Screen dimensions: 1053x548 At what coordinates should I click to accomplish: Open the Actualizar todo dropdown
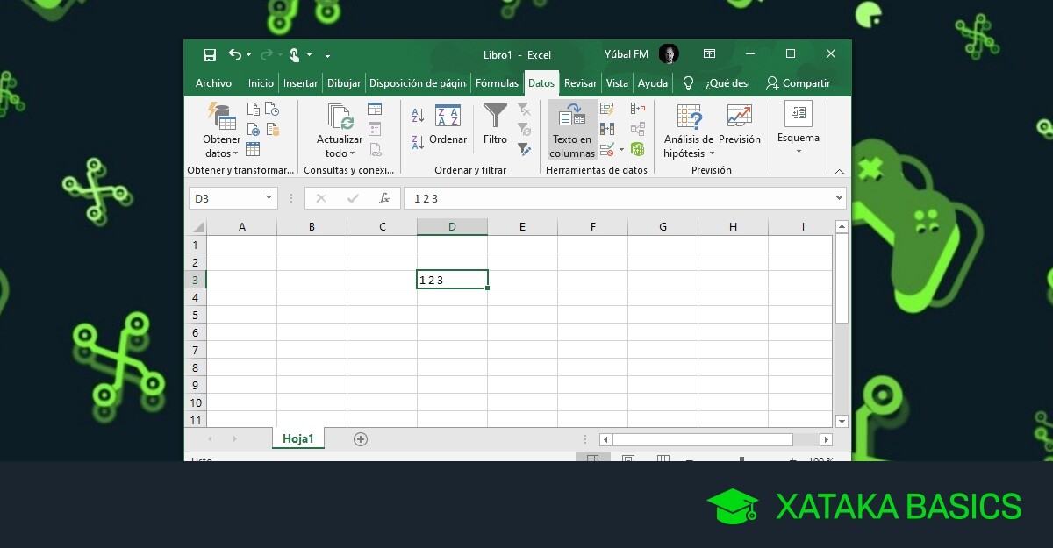(339, 146)
